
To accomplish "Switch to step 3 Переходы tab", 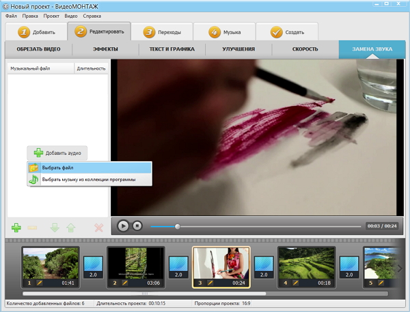I will (x=162, y=32).
